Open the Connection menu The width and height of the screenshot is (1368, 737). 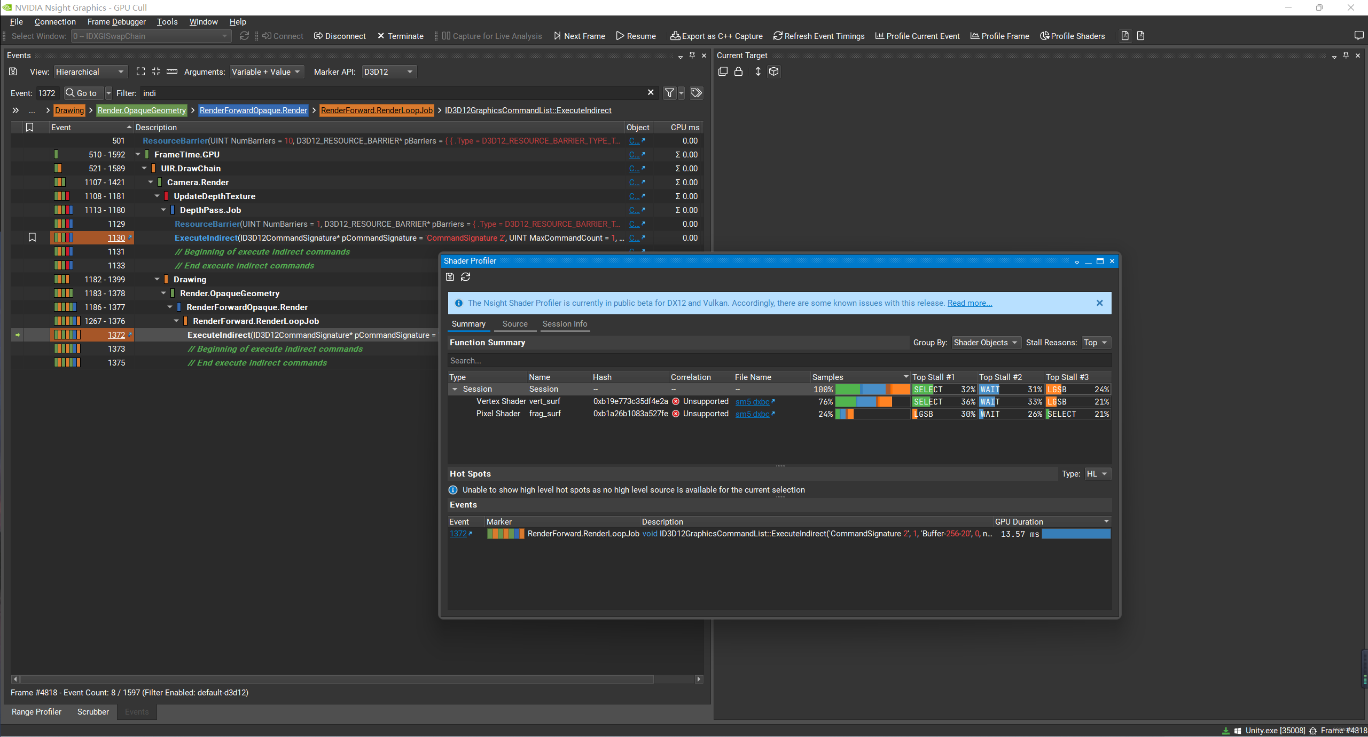55,21
